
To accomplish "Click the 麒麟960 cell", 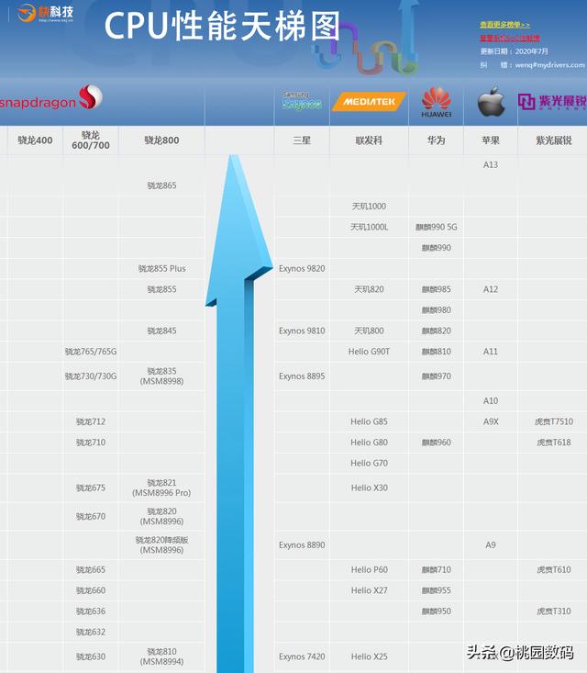I will (436, 443).
